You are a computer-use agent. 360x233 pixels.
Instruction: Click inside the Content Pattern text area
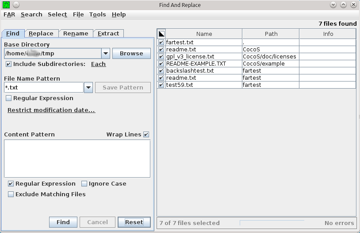(77, 159)
